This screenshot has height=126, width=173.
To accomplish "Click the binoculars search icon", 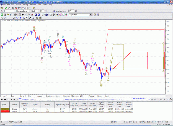I will click(29, 15).
